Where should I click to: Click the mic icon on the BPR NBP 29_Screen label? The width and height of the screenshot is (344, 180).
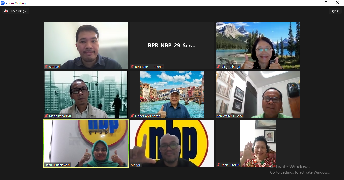(x=132, y=67)
